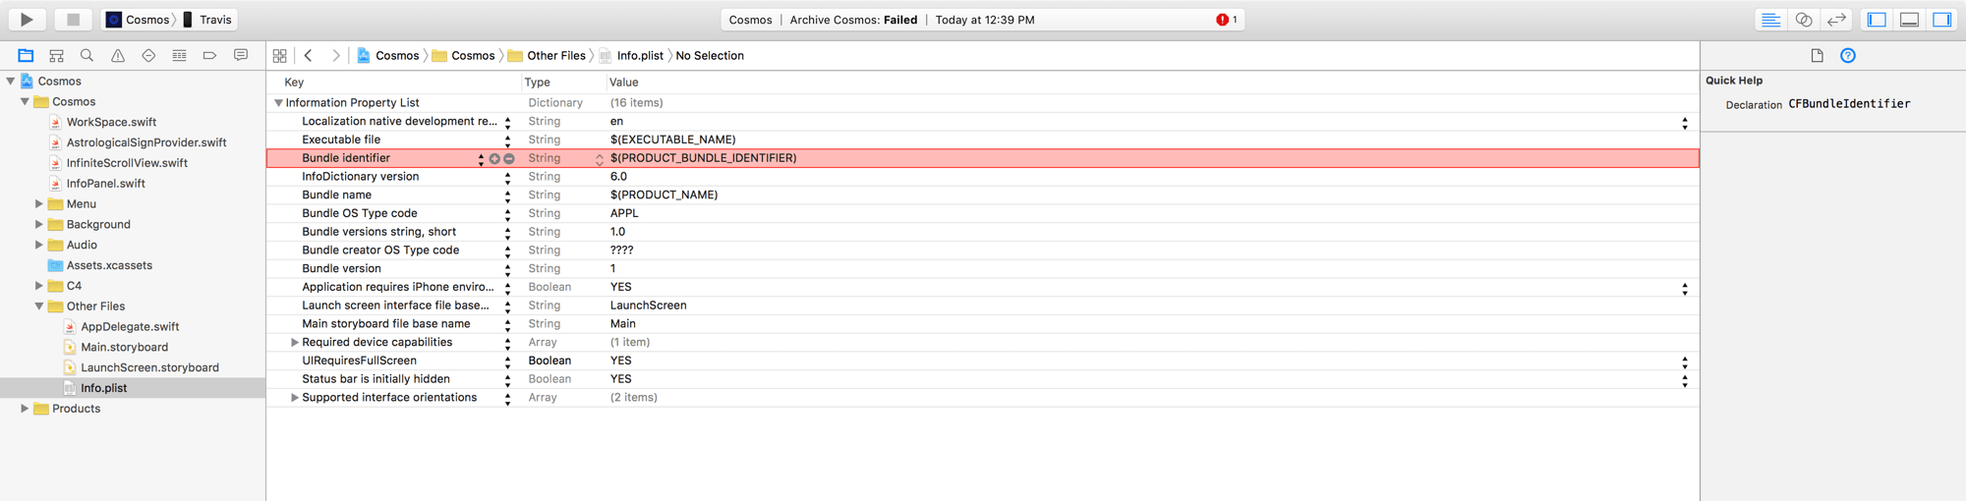Screen dimensions: 1966x501
Task: Click $(PRODUCT_BUNDLE_IDENTIFIER) value field
Action: (x=703, y=158)
